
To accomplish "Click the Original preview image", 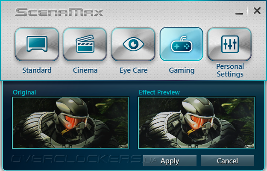I will click(x=70, y=123).
